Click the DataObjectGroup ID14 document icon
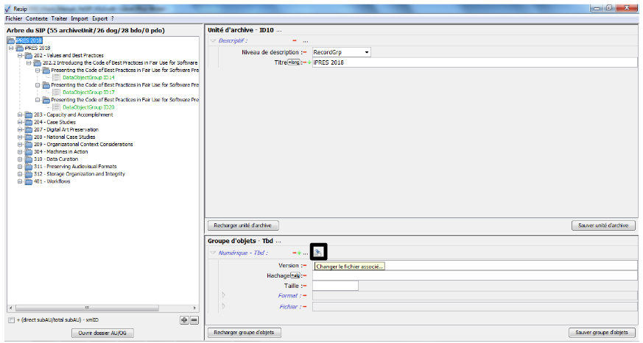The image size is (643, 343). [x=56, y=77]
